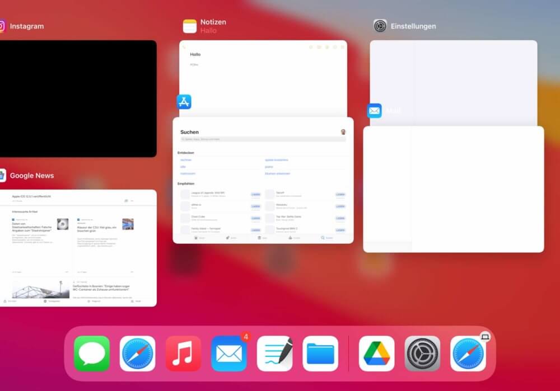Open the Files app from the dock
Image resolution: width=560 pixels, height=391 pixels.
pos(320,354)
